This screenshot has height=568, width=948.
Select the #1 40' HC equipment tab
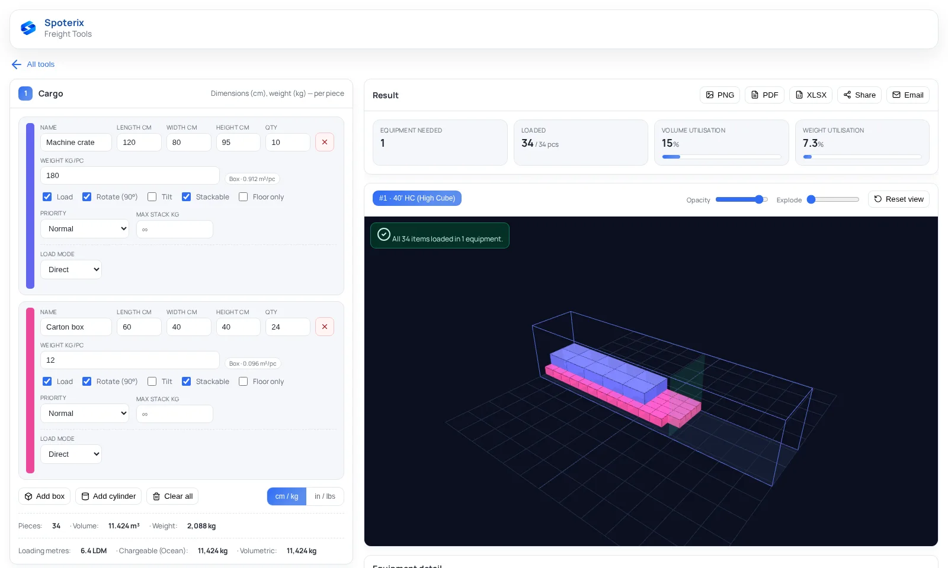(417, 198)
